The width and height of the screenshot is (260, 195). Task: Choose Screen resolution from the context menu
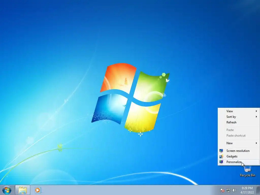point(239,151)
